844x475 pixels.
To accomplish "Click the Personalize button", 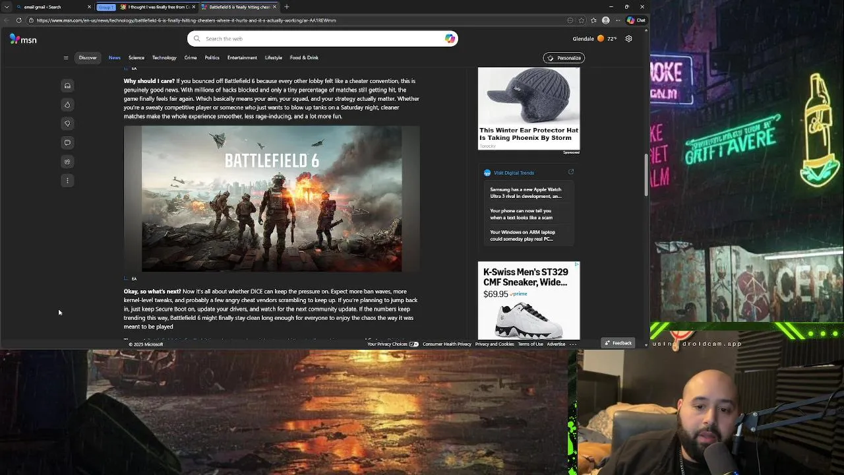I will click(564, 58).
